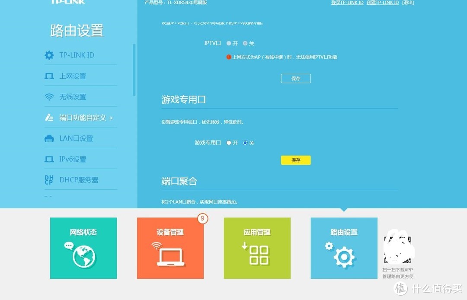Switch to the 应用管理 tab
467x300 pixels.
[x=257, y=248]
